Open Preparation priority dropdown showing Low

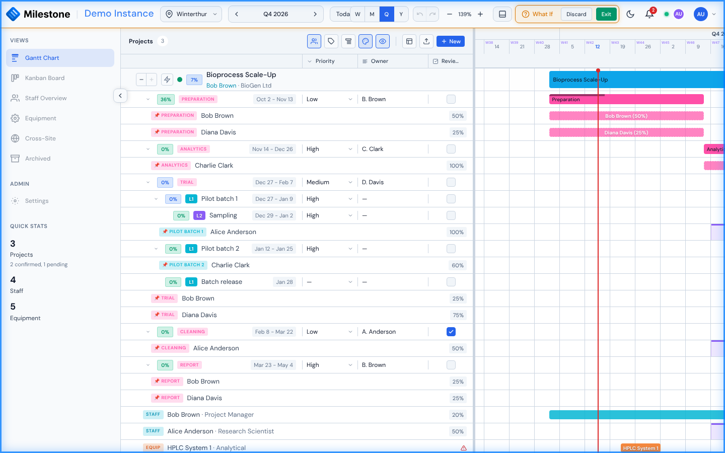pos(329,99)
